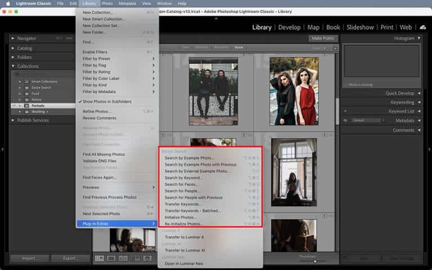Click the Make Public button
432x270 pixels.
pyautogui.click(x=323, y=38)
